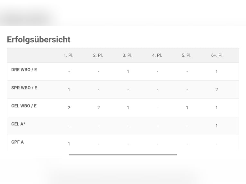Select the 3. Pl. column header

[127, 55]
